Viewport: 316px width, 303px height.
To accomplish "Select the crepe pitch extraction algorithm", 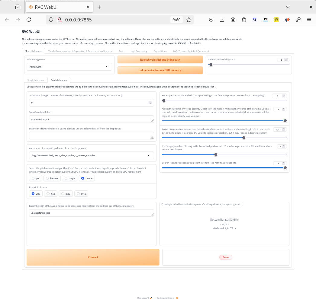I will (x=69, y=178).
